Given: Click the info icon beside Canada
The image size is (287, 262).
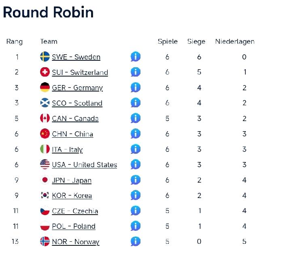Looking at the screenshot, I should coord(136,118).
